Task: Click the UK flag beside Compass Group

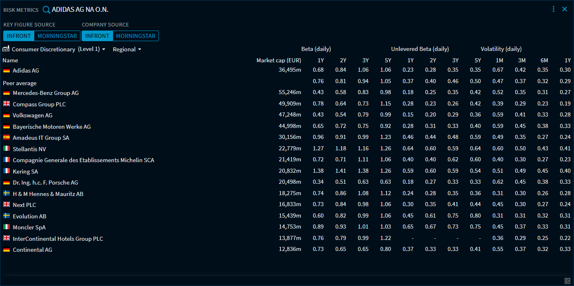Action: point(7,104)
